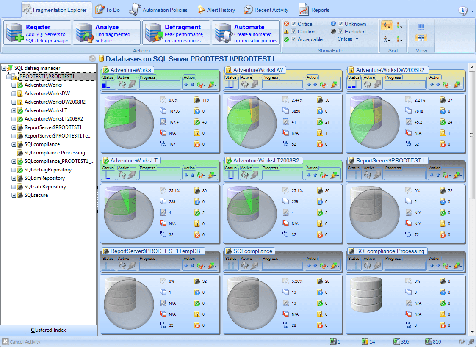This screenshot has width=476, height=347.
Task: Click AdventureWorks pie chart thumbnail
Action: pos(129,122)
